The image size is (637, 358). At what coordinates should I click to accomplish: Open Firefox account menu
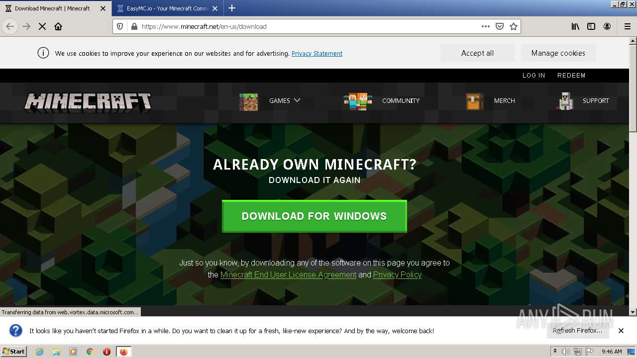(x=607, y=26)
